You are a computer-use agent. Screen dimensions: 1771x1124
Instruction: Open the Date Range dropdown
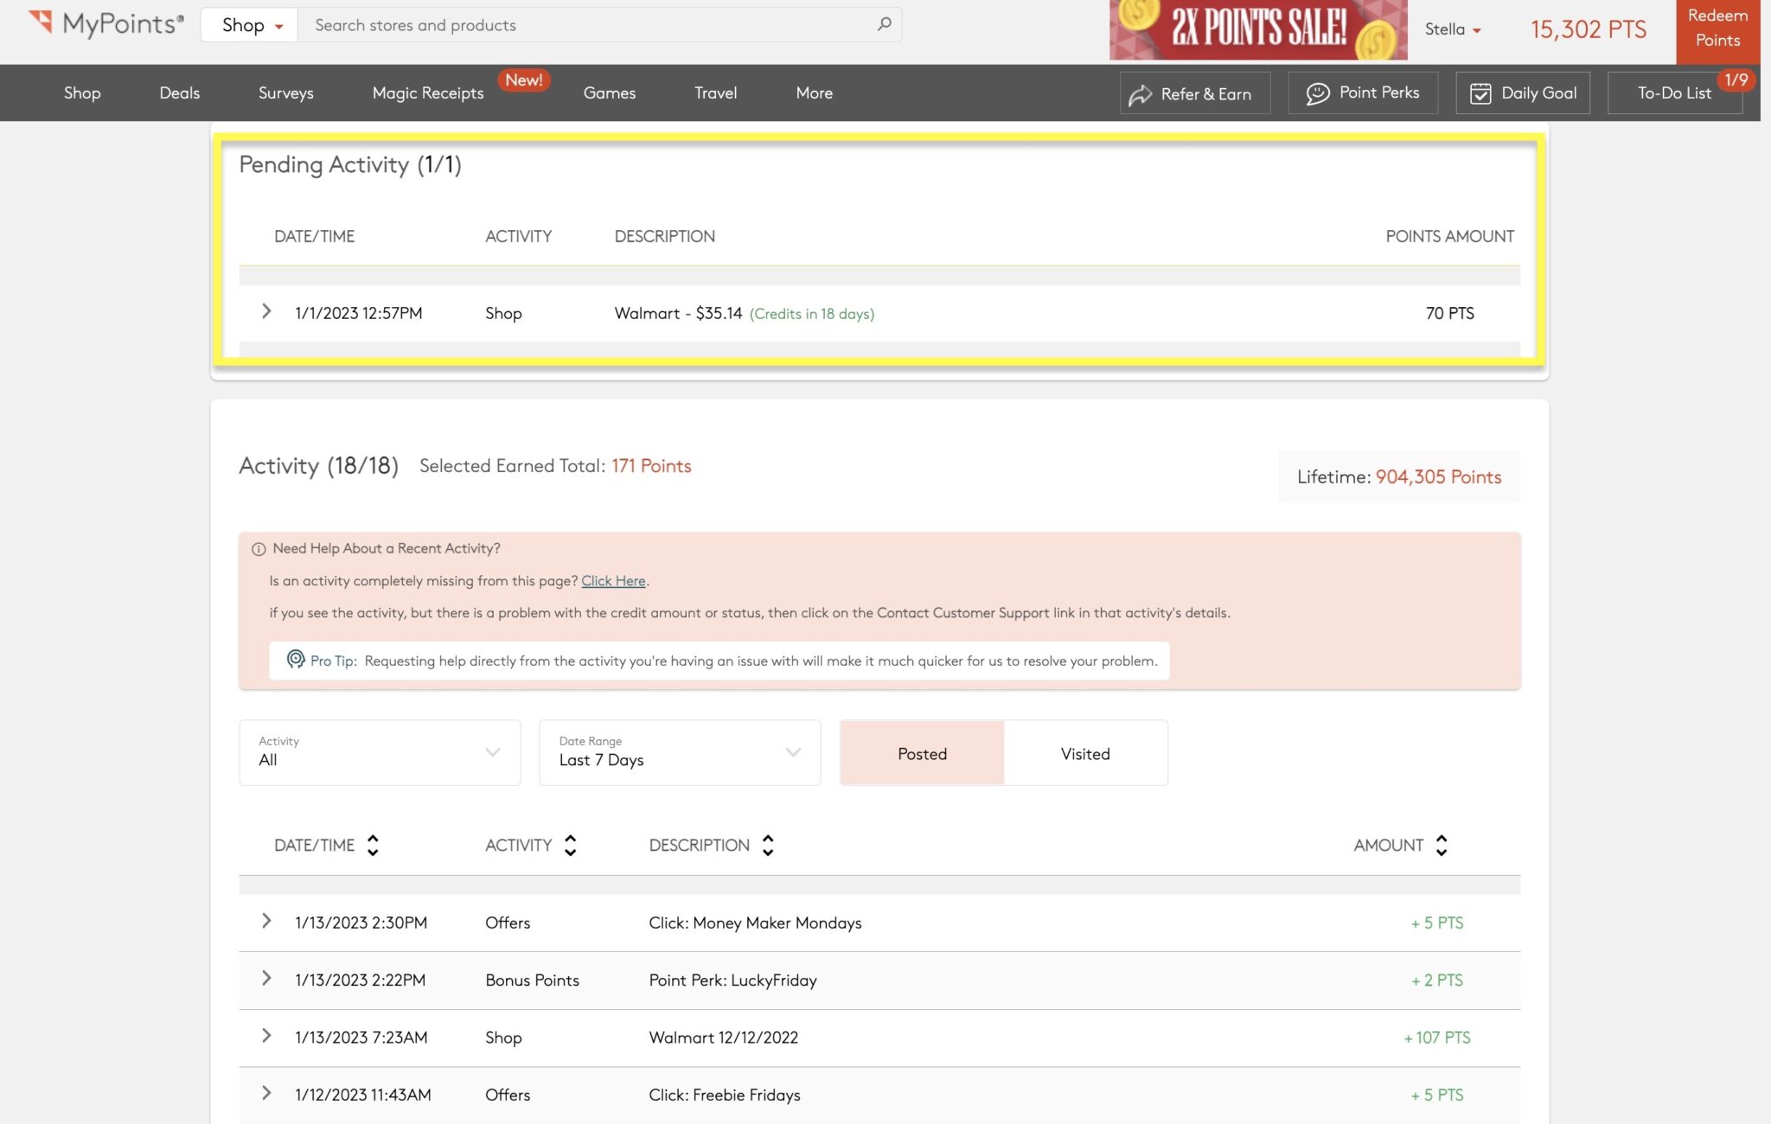pyautogui.click(x=680, y=752)
